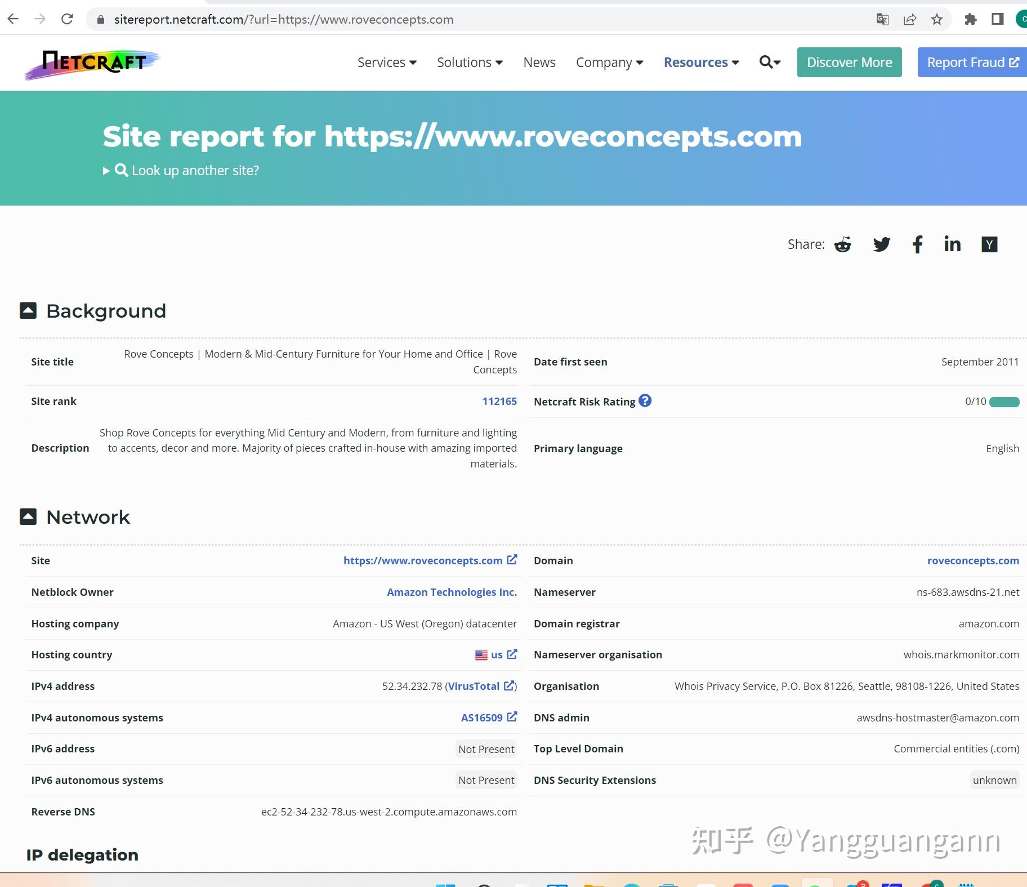Open the browser extensions puzzle icon
Screen dimensions: 1027x887
click(x=970, y=19)
